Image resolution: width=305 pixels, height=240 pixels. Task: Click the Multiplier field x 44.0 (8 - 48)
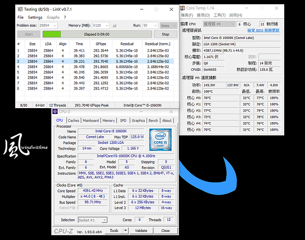(93, 196)
